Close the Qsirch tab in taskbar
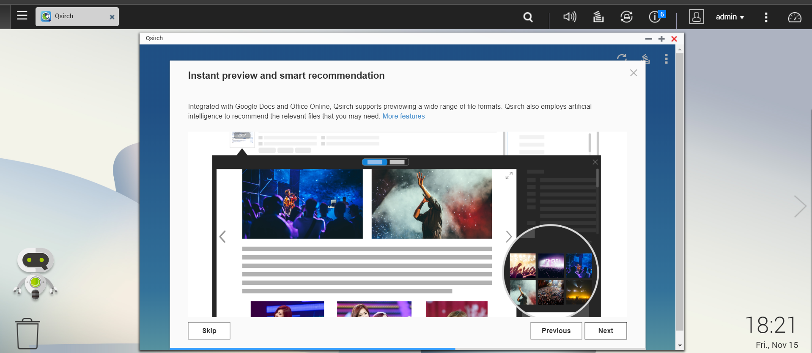The height and width of the screenshot is (353, 812). click(112, 17)
